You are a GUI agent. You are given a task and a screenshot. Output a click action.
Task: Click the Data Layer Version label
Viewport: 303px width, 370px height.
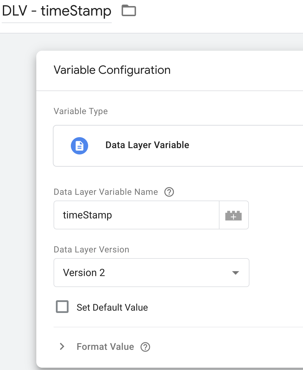(x=91, y=250)
